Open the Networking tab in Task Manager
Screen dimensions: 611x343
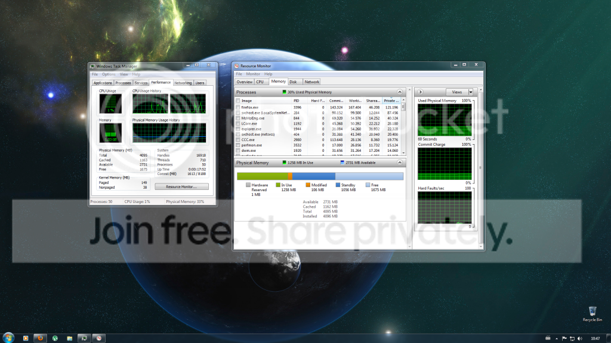tap(183, 83)
